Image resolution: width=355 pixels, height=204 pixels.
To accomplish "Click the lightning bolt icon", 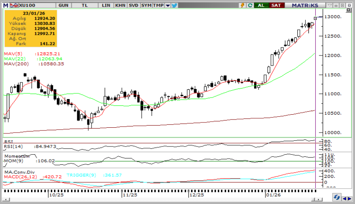I will click(243, 5).
